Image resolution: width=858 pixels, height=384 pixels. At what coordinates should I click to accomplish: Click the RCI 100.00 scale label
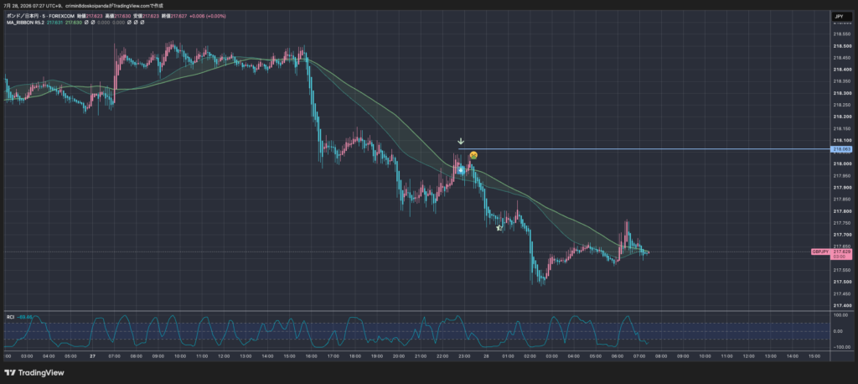(x=841, y=315)
